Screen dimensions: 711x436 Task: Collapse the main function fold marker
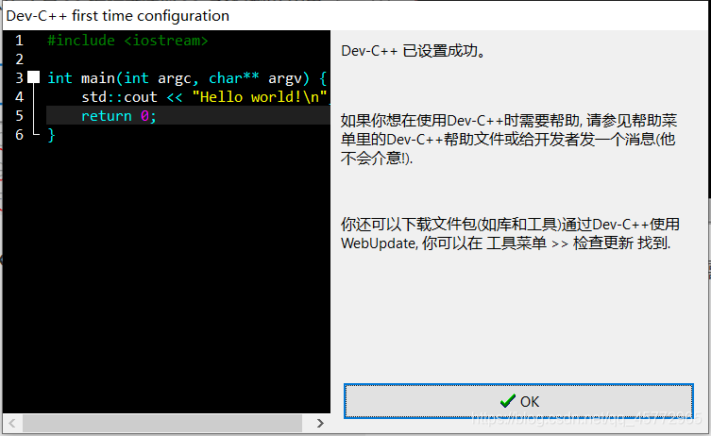34,77
